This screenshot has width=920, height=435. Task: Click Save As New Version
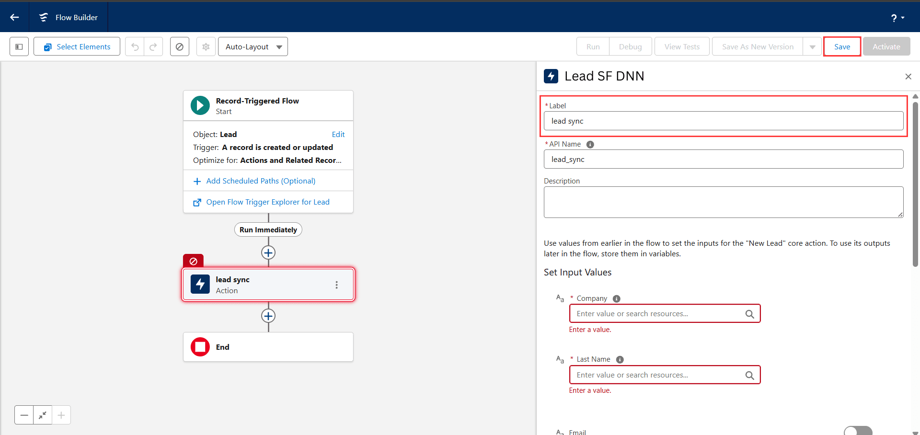(x=758, y=46)
